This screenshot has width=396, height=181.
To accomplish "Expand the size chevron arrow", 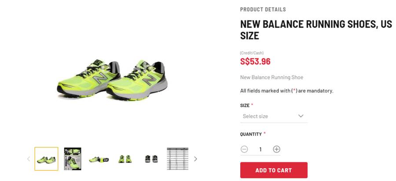I will click(301, 116).
